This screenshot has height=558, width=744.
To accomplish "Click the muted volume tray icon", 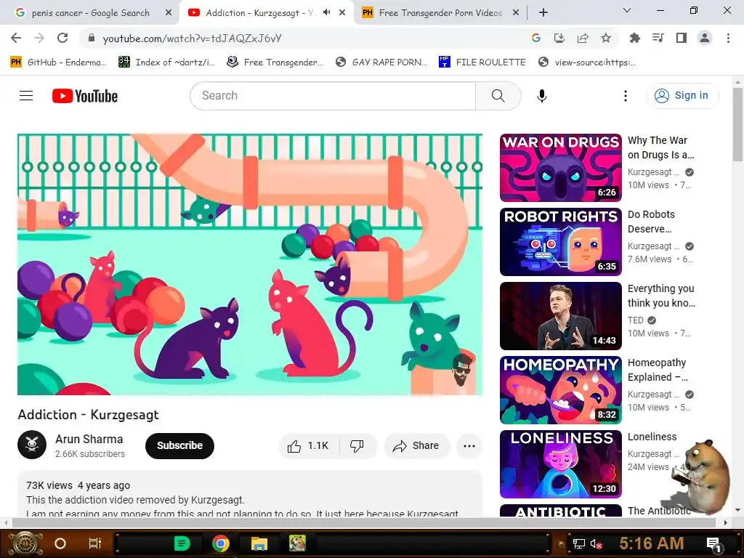I will tap(596, 543).
